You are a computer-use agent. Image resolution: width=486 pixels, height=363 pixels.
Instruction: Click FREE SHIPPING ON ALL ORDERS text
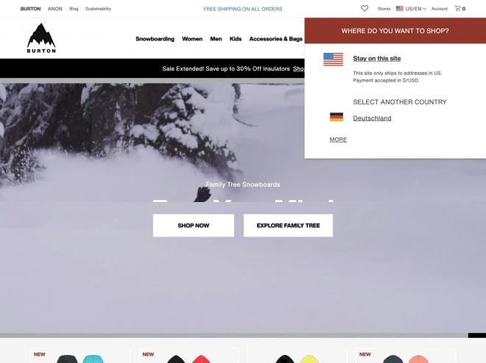coord(243,9)
